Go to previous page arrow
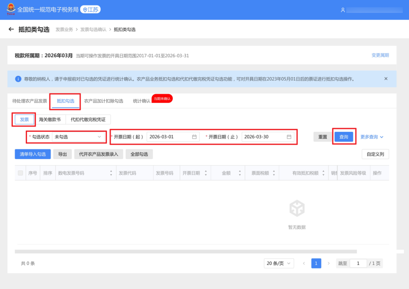 click(304, 264)
